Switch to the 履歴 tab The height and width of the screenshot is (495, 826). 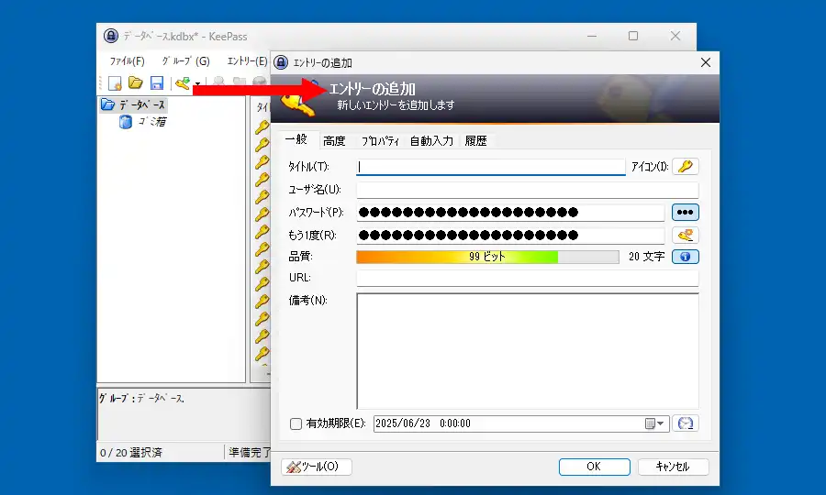[475, 140]
